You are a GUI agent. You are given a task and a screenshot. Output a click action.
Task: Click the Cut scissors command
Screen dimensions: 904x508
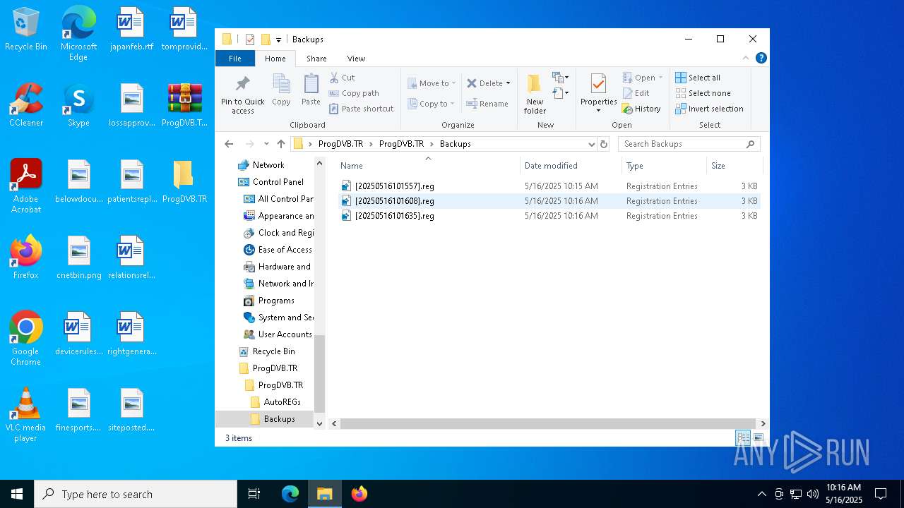click(x=343, y=78)
